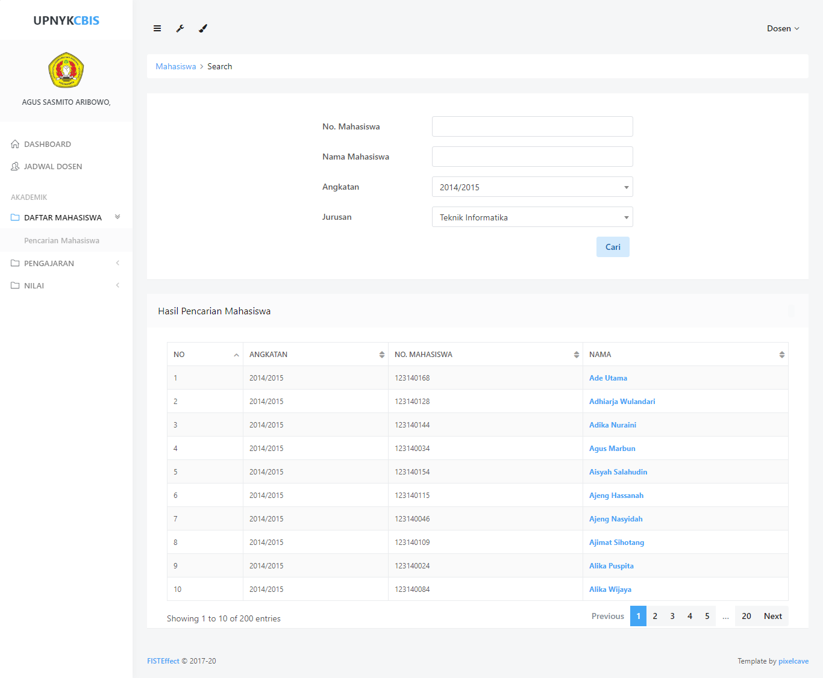Open the Dosen user menu
This screenshot has width=823, height=678.
[x=783, y=28]
